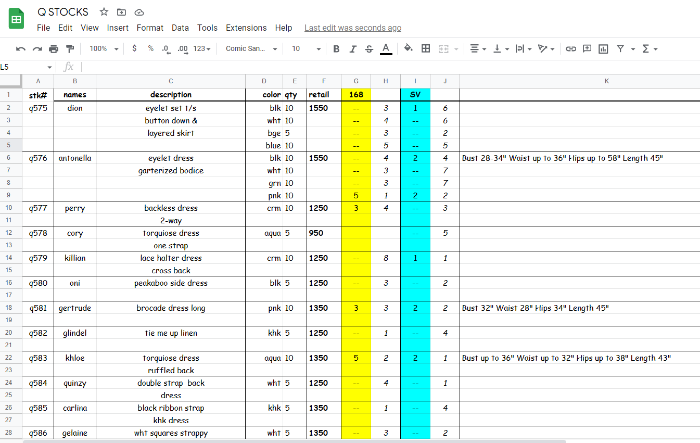Select column C header
Image resolution: width=700 pixels, height=443 pixels.
[171, 81]
